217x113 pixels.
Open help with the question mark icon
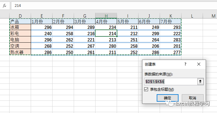coord(185,64)
